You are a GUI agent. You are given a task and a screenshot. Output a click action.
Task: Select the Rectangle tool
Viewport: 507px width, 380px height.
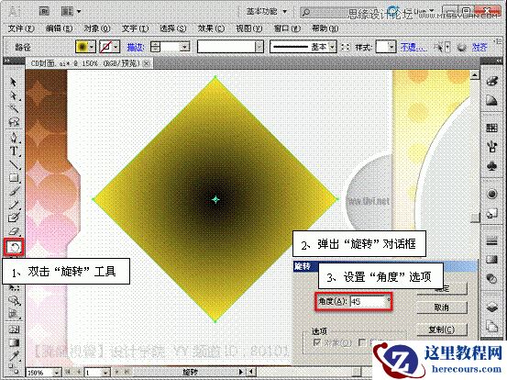click(14, 178)
